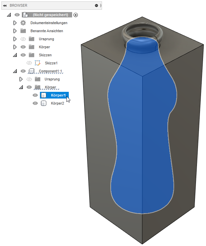This screenshot has height=246, width=206.
Task: Click the Körper1 body cylinder icon
Action: (44, 95)
